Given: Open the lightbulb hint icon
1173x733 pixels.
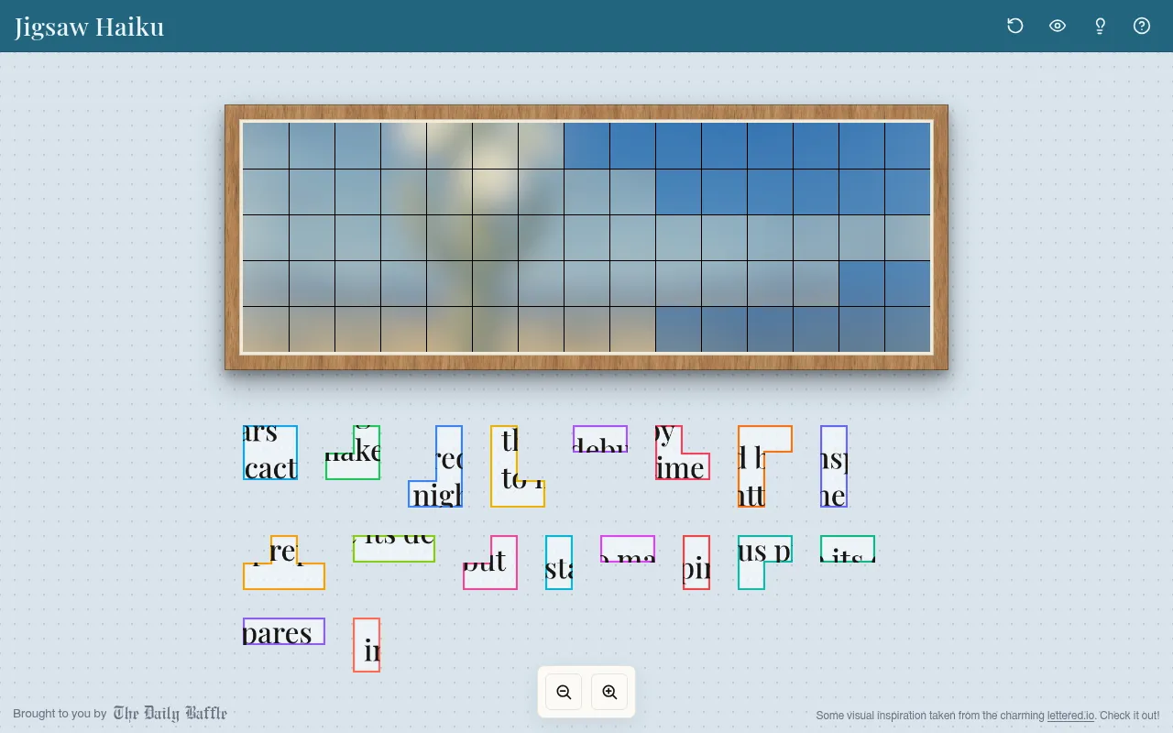Looking at the screenshot, I should coord(1101,26).
